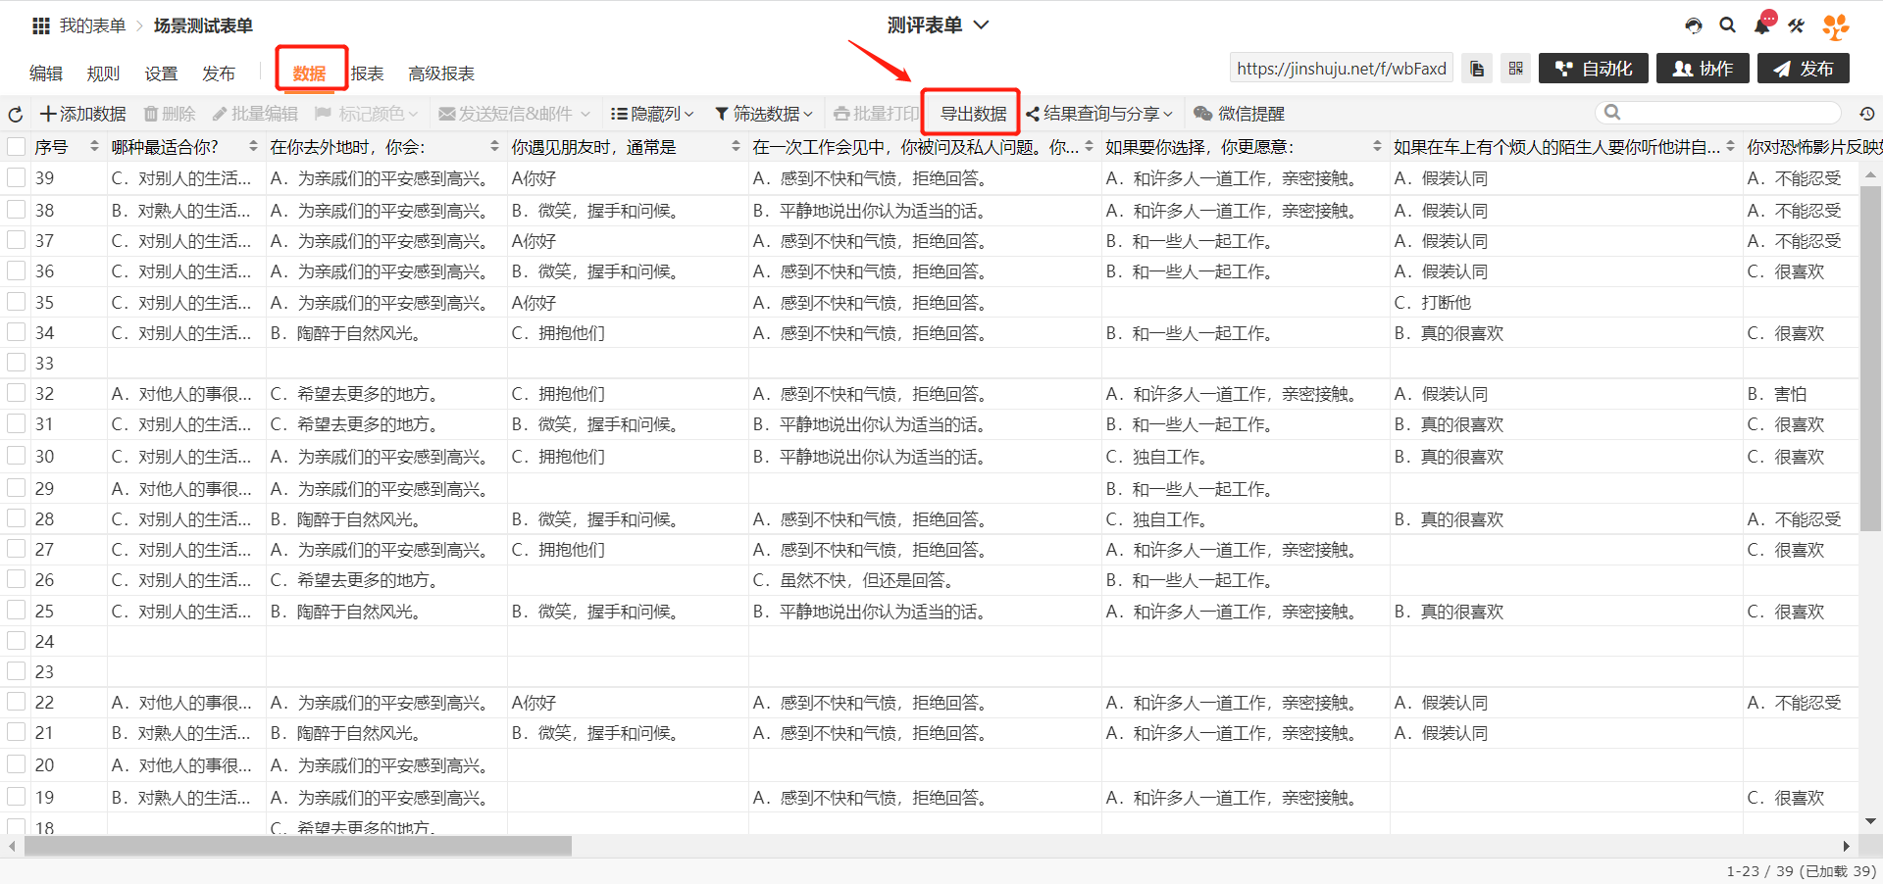Click the refresh data icon
The width and height of the screenshot is (1883, 884).
coord(16,115)
